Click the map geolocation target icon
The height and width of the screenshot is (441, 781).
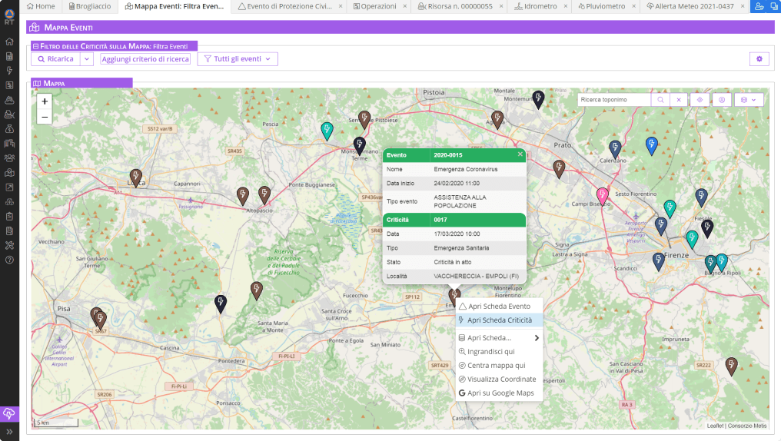pos(700,100)
